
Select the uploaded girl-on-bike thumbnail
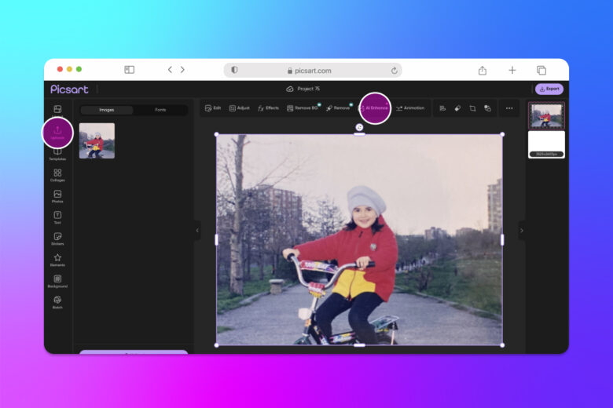click(x=97, y=140)
